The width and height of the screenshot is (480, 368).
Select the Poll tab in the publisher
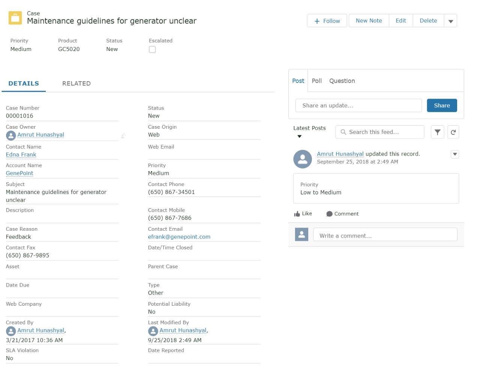pyautogui.click(x=317, y=81)
